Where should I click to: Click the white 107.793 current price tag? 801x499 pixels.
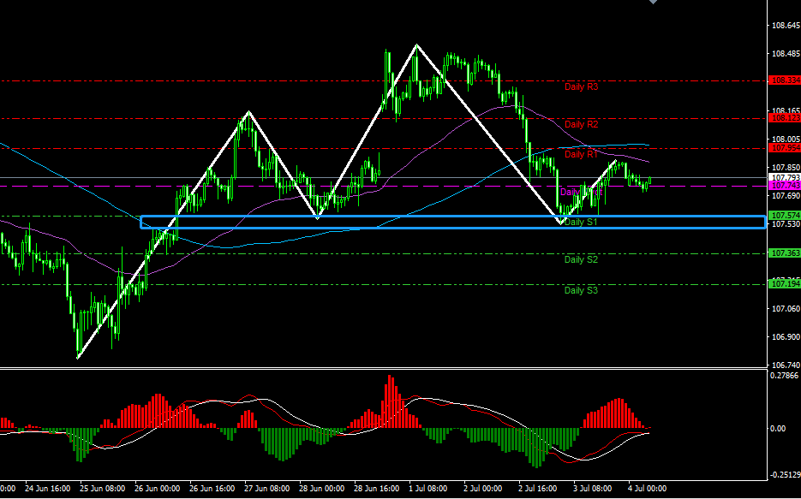pos(785,177)
